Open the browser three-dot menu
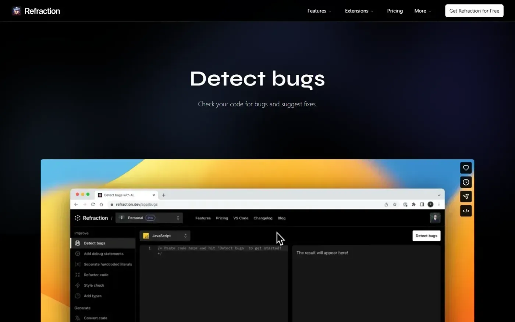The width and height of the screenshot is (515, 322). pyautogui.click(x=439, y=205)
